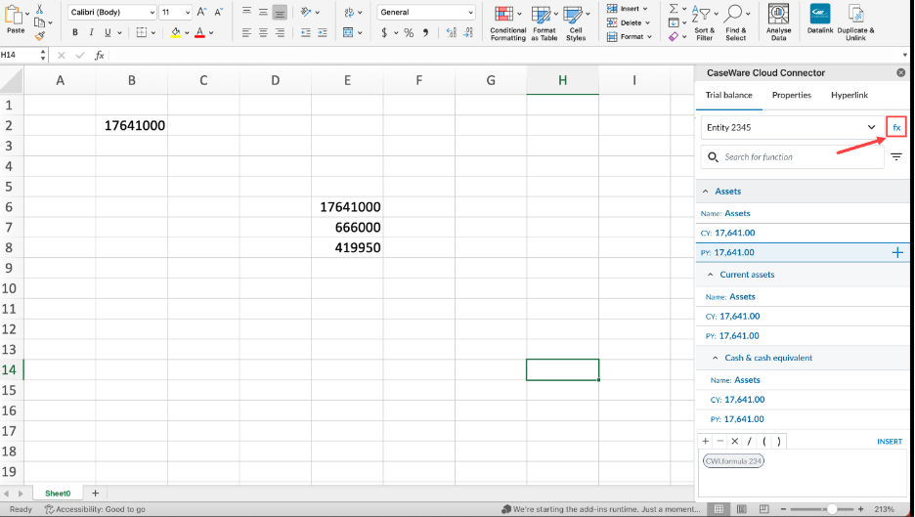Select the Sheet0 sheet tab
915x517 pixels.
point(58,494)
